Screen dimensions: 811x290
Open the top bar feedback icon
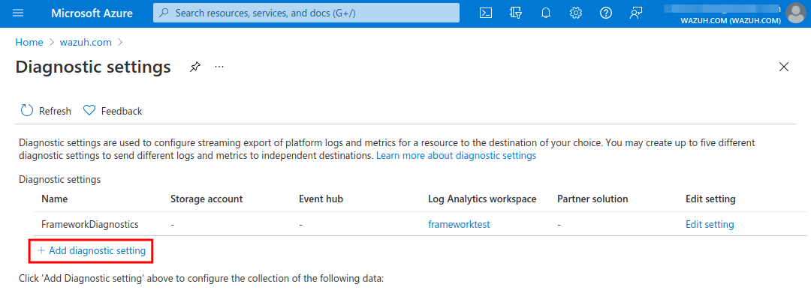coord(636,13)
